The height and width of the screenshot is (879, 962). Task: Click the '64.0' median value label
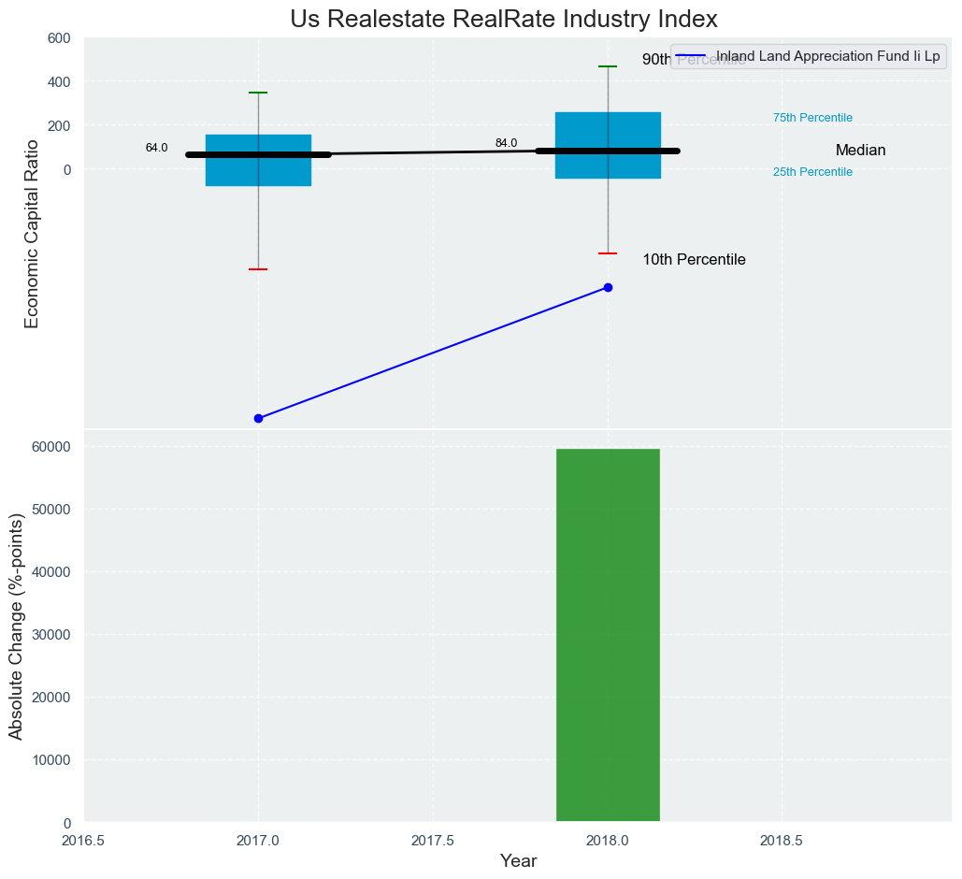tap(156, 148)
